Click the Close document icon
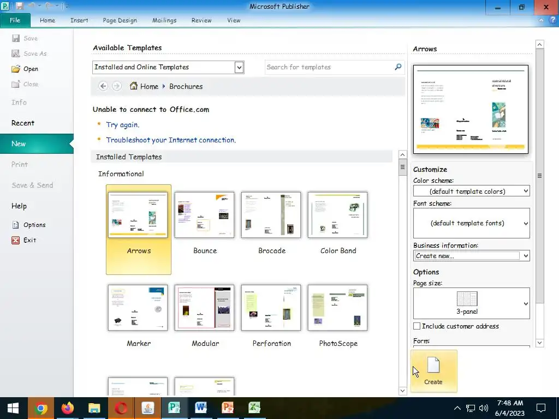 [x=16, y=84]
